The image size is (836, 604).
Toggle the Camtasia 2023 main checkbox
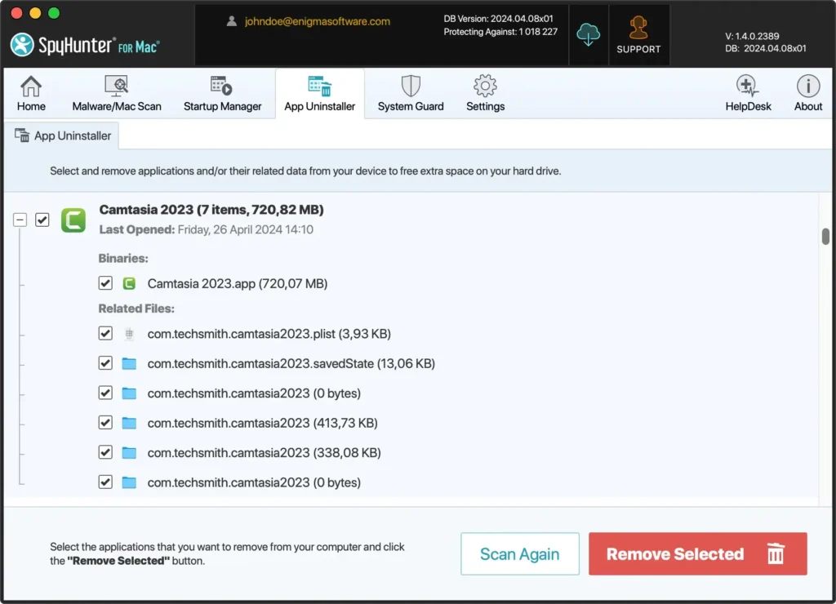coord(42,220)
